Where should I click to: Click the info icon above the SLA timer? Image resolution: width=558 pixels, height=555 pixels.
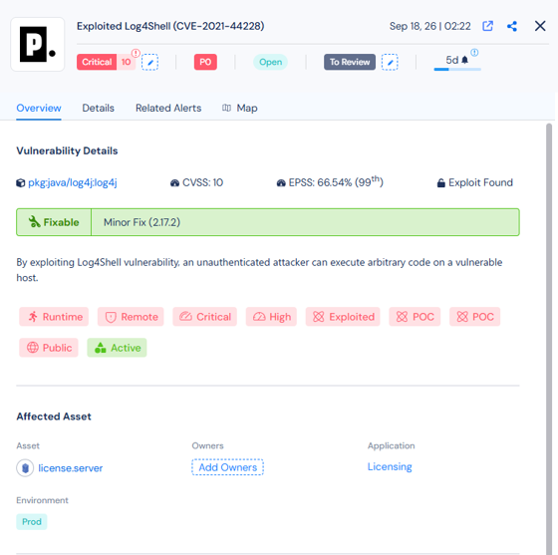[x=474, y=53]
